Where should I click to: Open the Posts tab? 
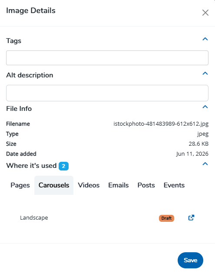pos(146,185)
